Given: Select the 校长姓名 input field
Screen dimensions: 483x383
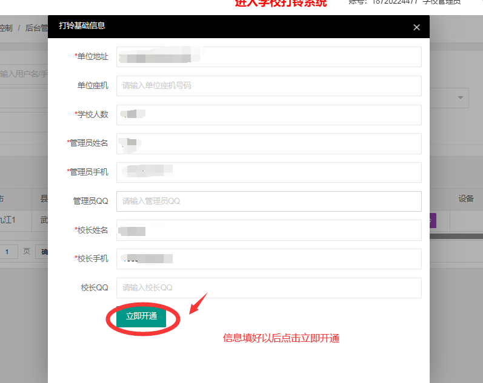Looking at the screenshot, I should pyautogui.click(x=269, y=230).
